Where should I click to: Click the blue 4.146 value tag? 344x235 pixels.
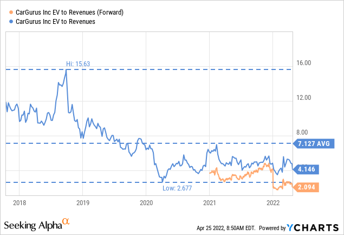click(306, 169)
